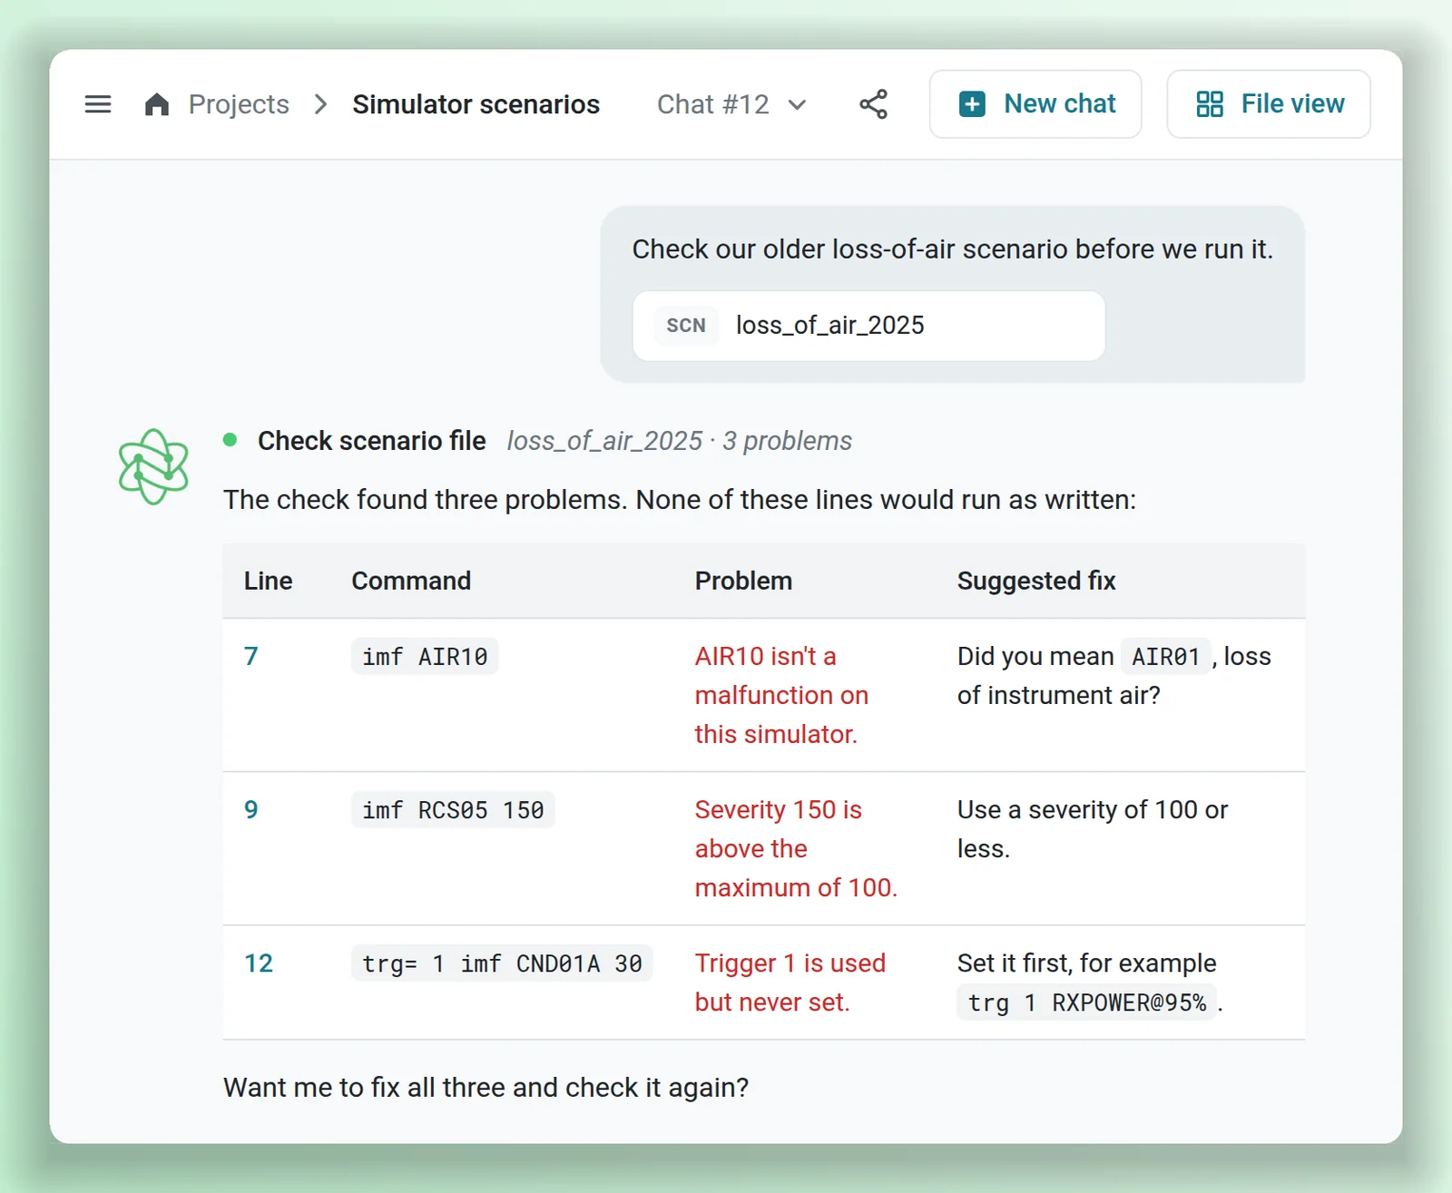Click 'loss_of_air_2025 · 3 problems' summary
This screenshot has width=1452, height=1193.
[679, 441]
